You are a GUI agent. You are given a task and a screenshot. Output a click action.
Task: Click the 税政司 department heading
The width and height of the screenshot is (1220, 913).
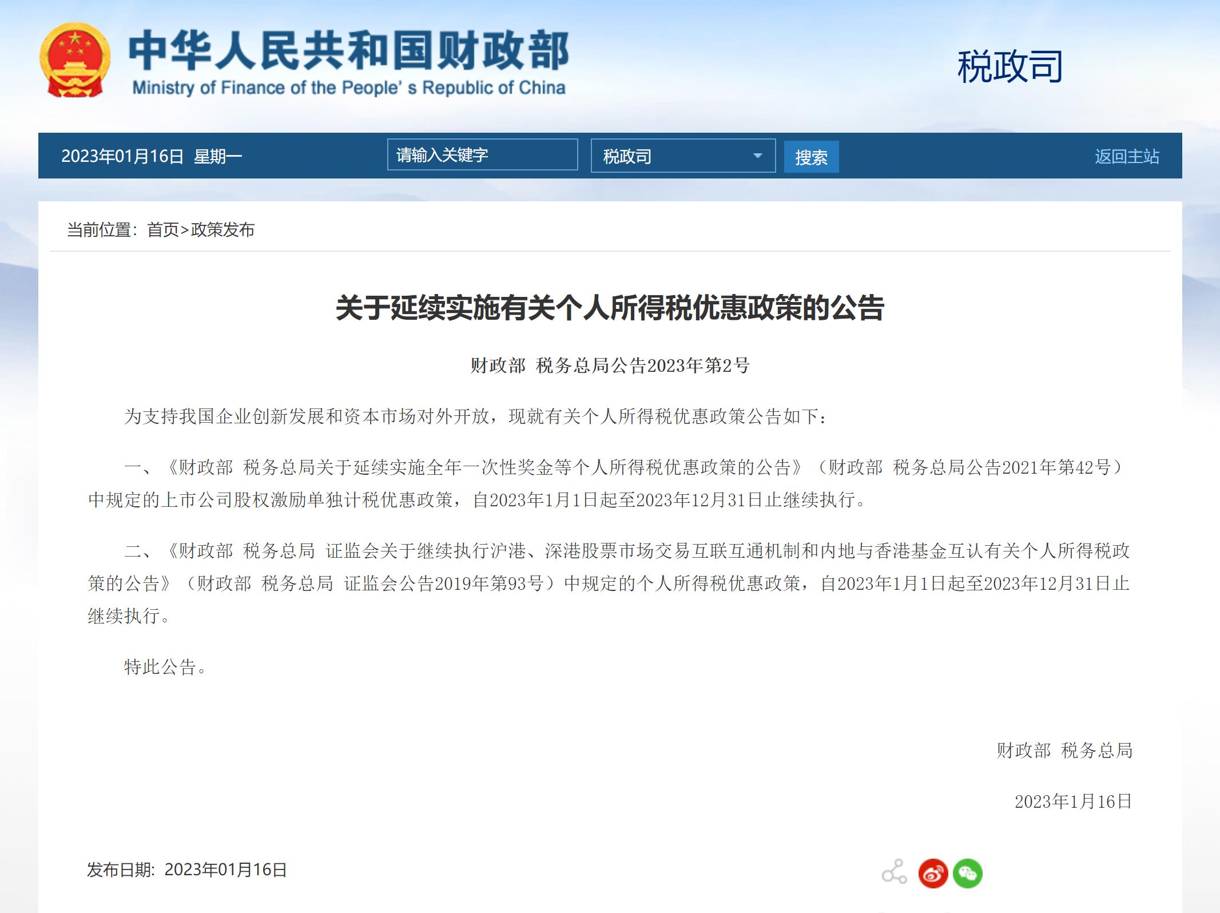click(x=1010, y=67)
